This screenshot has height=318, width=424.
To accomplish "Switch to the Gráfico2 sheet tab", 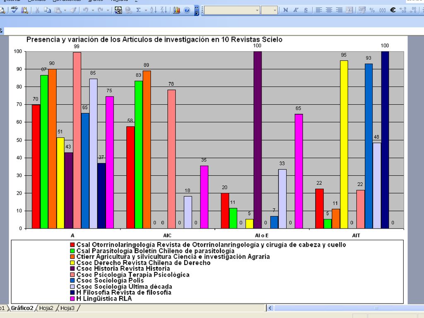I will tap(22, 308).
